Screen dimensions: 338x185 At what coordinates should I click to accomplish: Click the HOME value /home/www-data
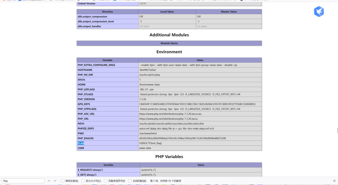click(x=150, y=85)
